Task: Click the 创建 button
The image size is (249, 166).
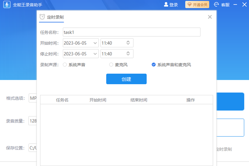Action: (126, 79)
